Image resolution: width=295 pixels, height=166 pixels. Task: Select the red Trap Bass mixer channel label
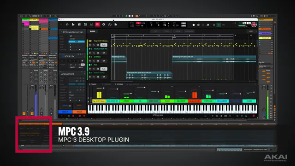tap(195, 101)
